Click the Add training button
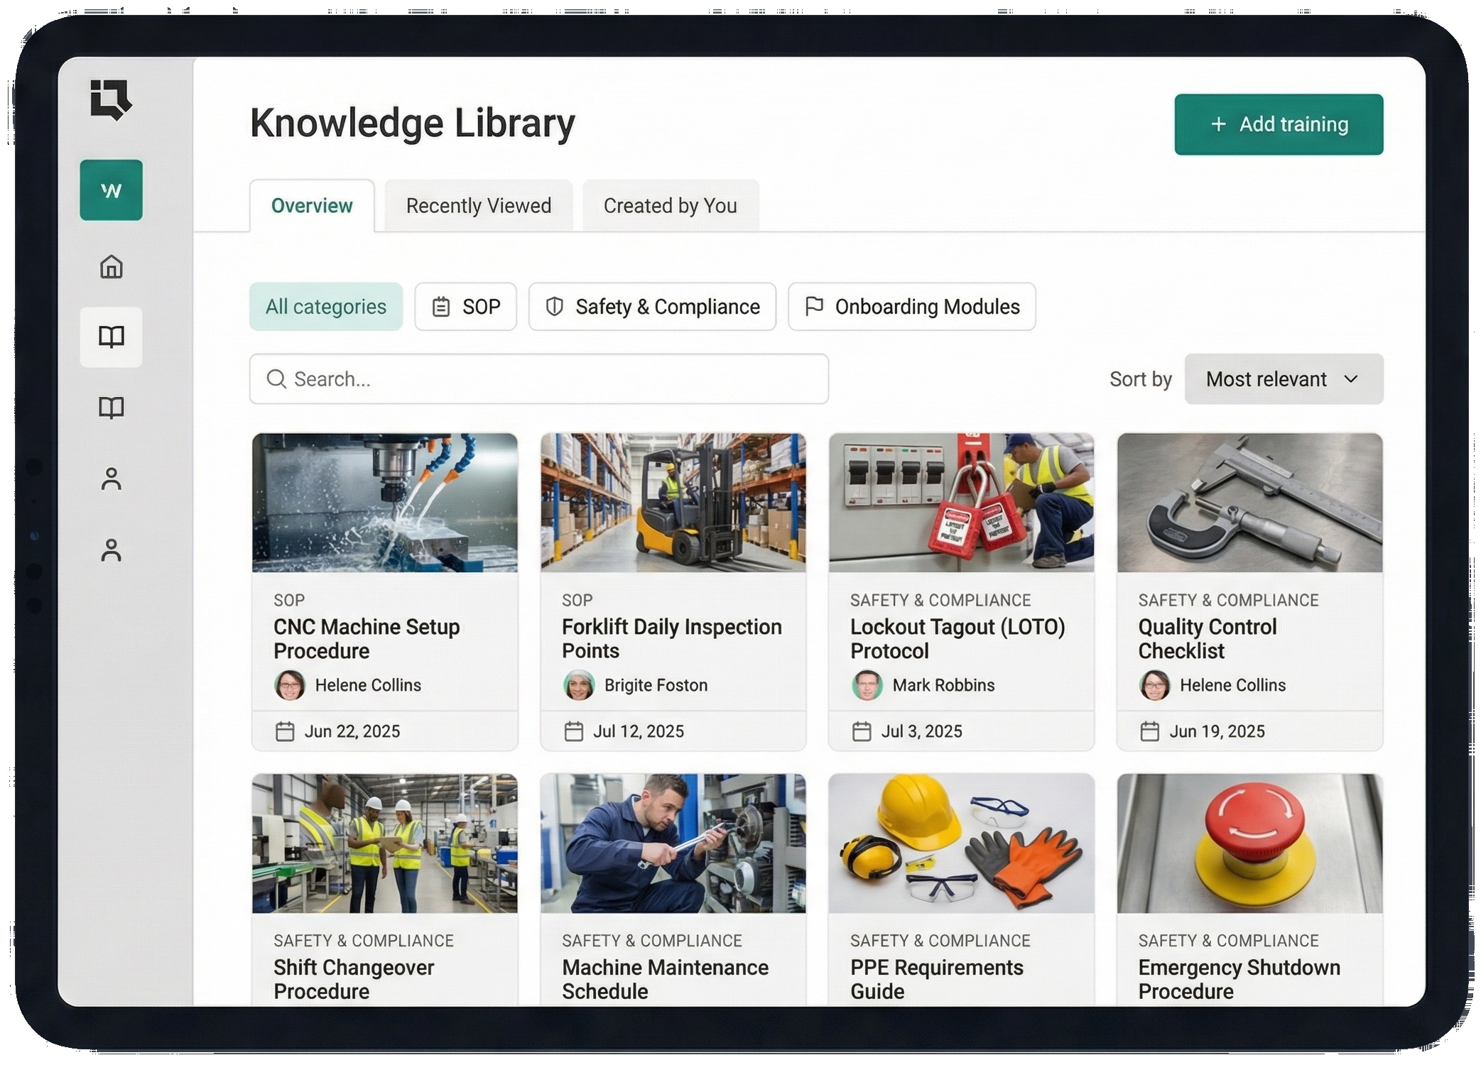Viewport: 1481px width, 1082px height. click(1278, 124)
